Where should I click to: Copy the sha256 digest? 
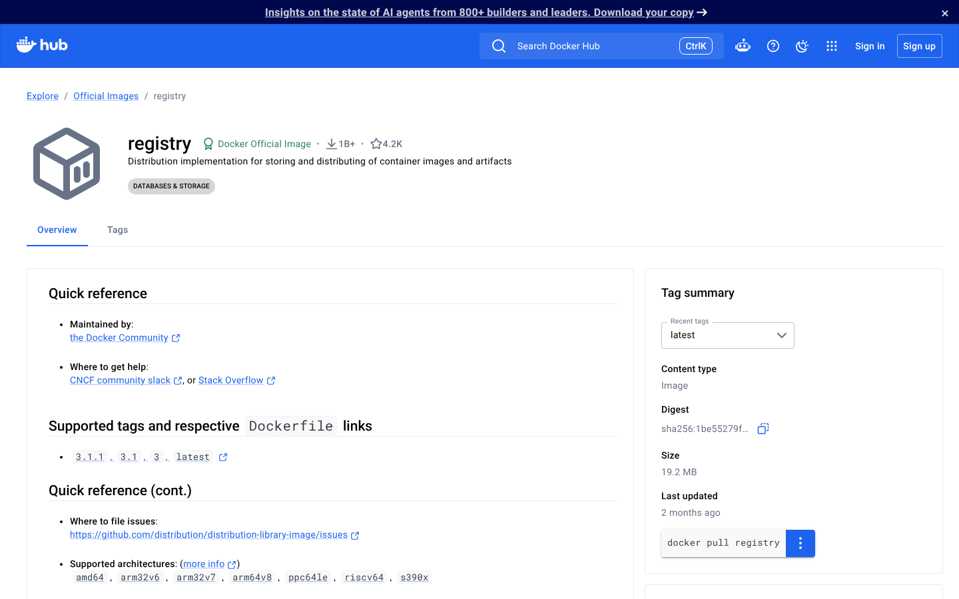[x=763, y=429]
